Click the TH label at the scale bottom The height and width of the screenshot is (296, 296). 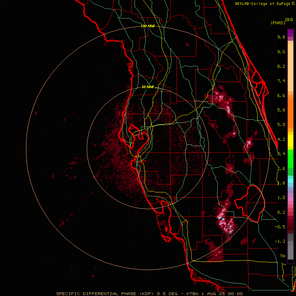pyautogui.click(x=283, y=256)
